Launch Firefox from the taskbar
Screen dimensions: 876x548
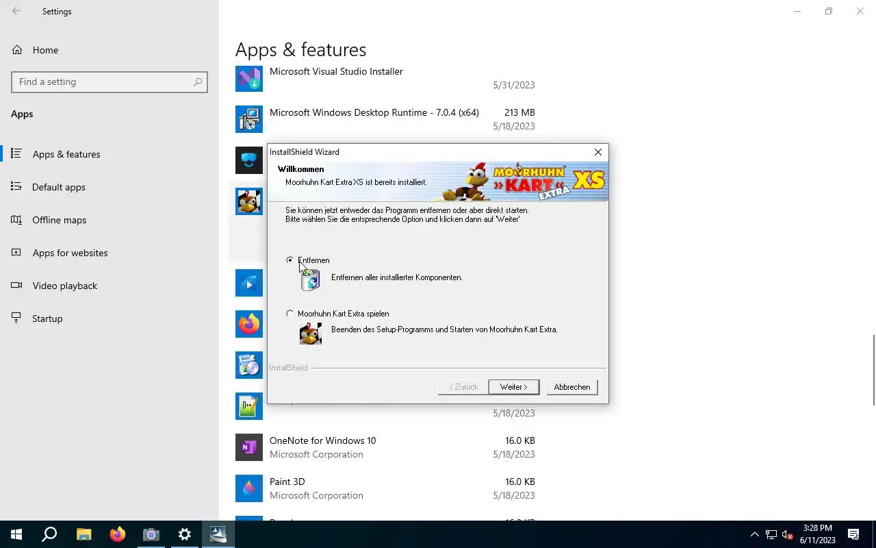pos(118,534)
